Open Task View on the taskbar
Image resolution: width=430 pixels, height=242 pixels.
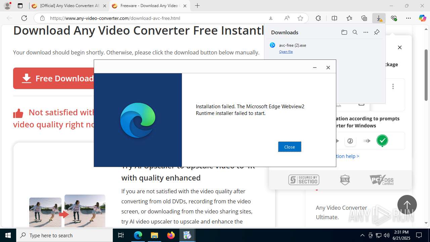point(121,235)
